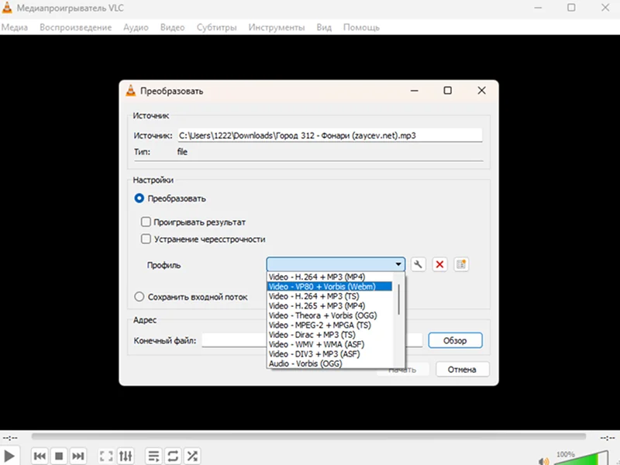Toggle loop repeat mode icon
The image size is (620, 465).
pyautogui.click(x=173, y=456)
